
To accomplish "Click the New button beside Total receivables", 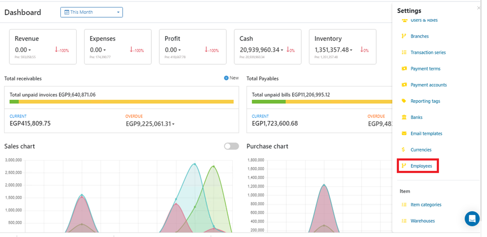I will pos(231,78).
